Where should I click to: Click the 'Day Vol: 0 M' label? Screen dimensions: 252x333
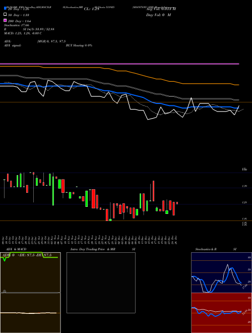158,15
